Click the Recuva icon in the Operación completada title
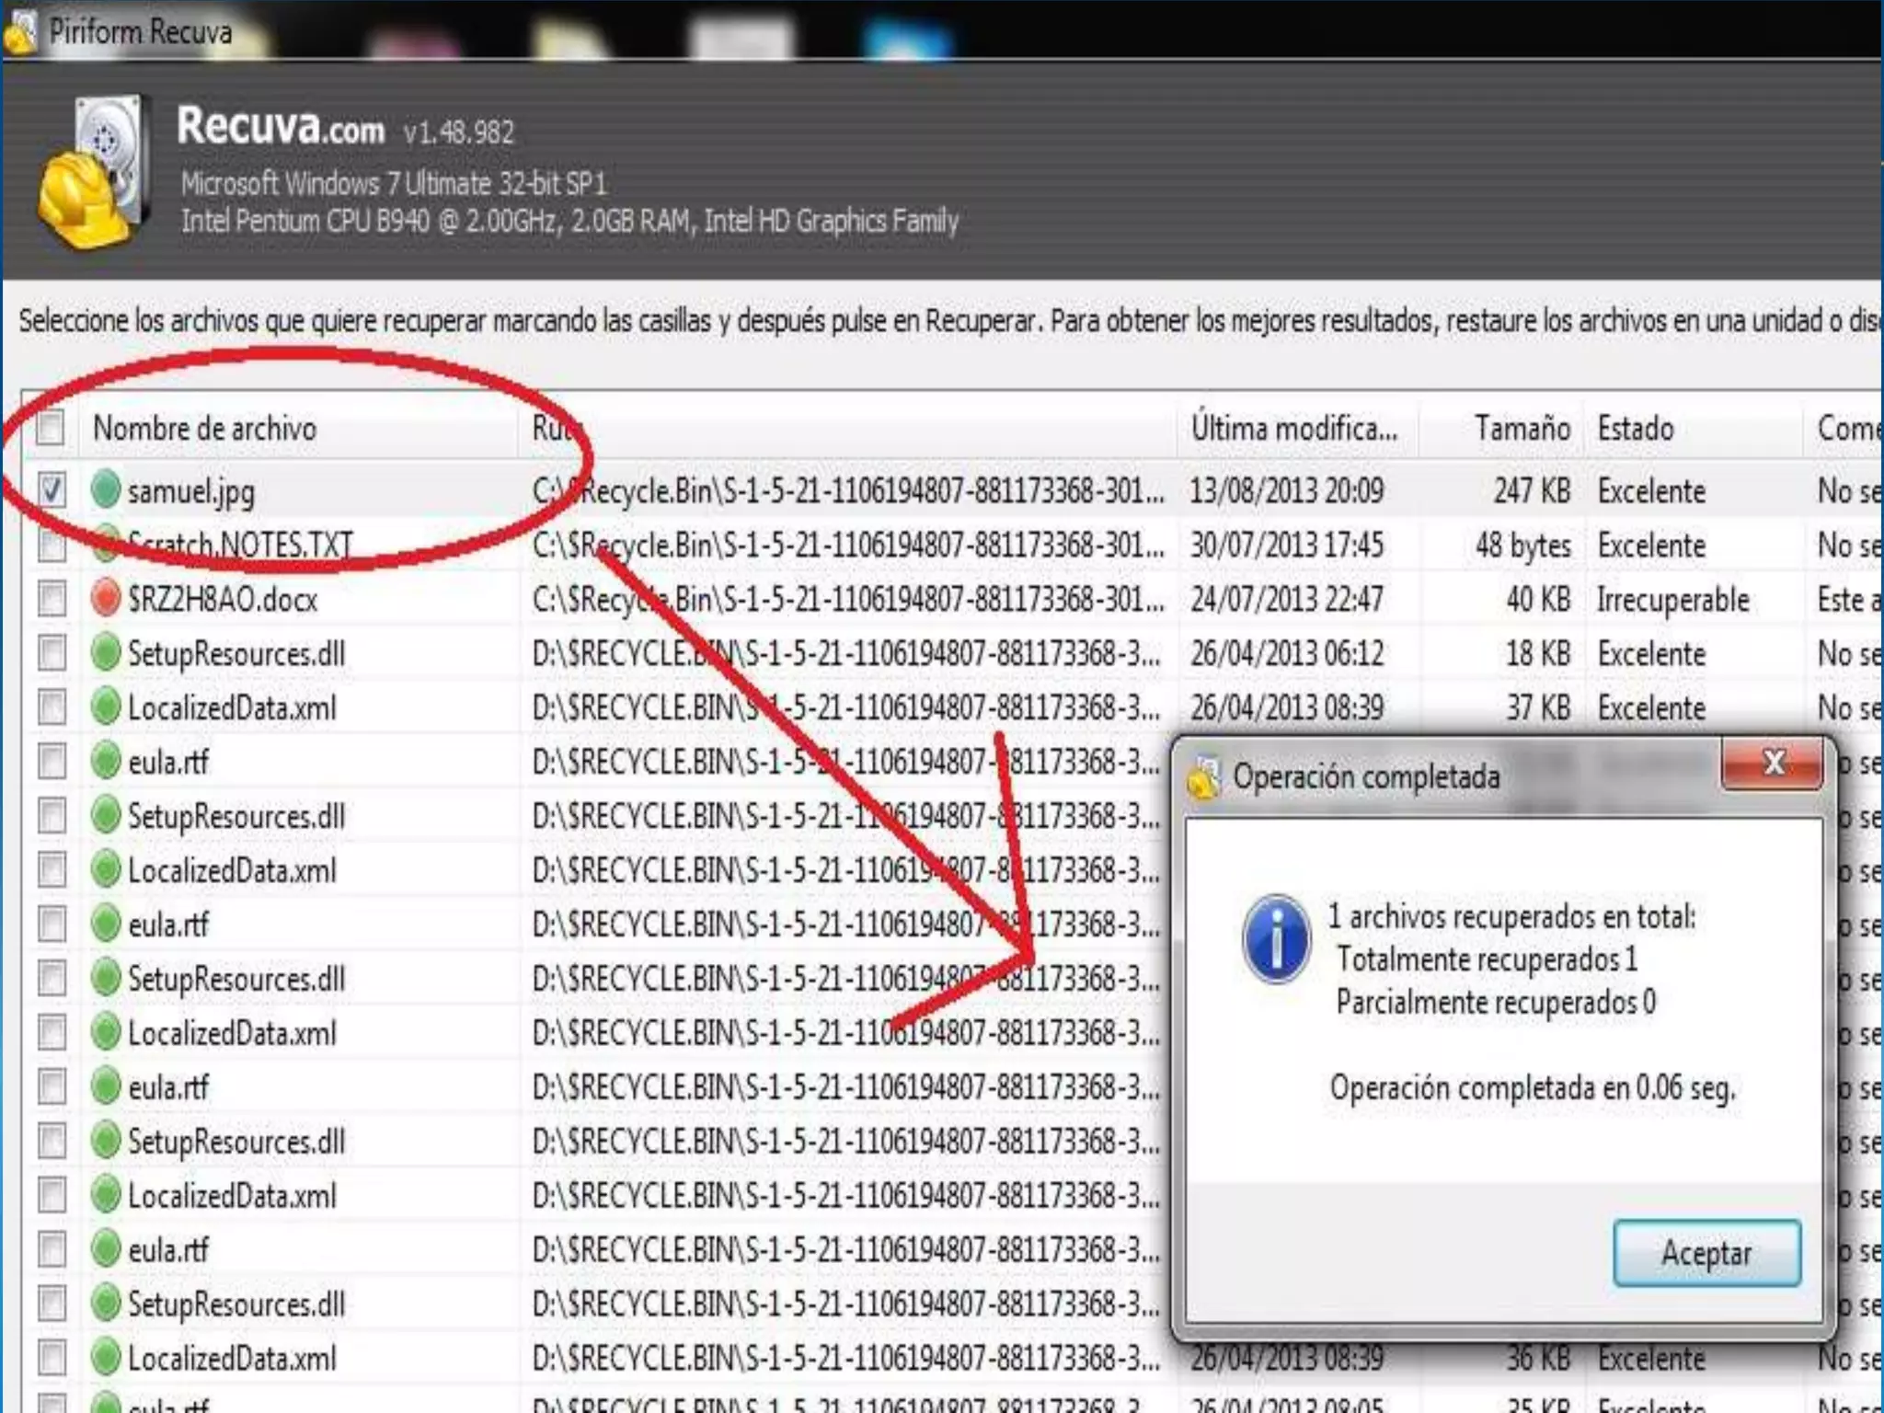 point(1203,777)
